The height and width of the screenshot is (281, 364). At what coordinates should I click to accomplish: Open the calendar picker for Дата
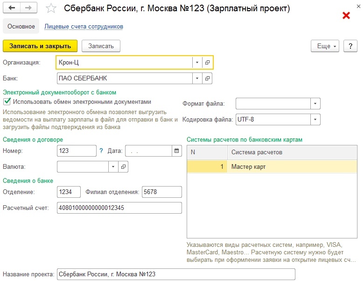point(176,151)
